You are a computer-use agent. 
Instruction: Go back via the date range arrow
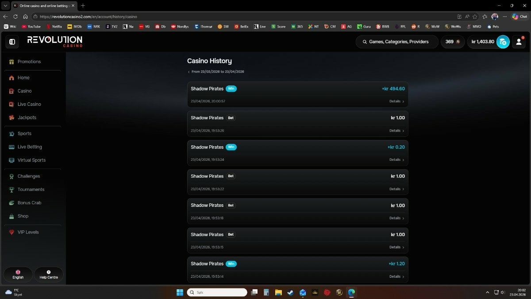tap(189, 72)
